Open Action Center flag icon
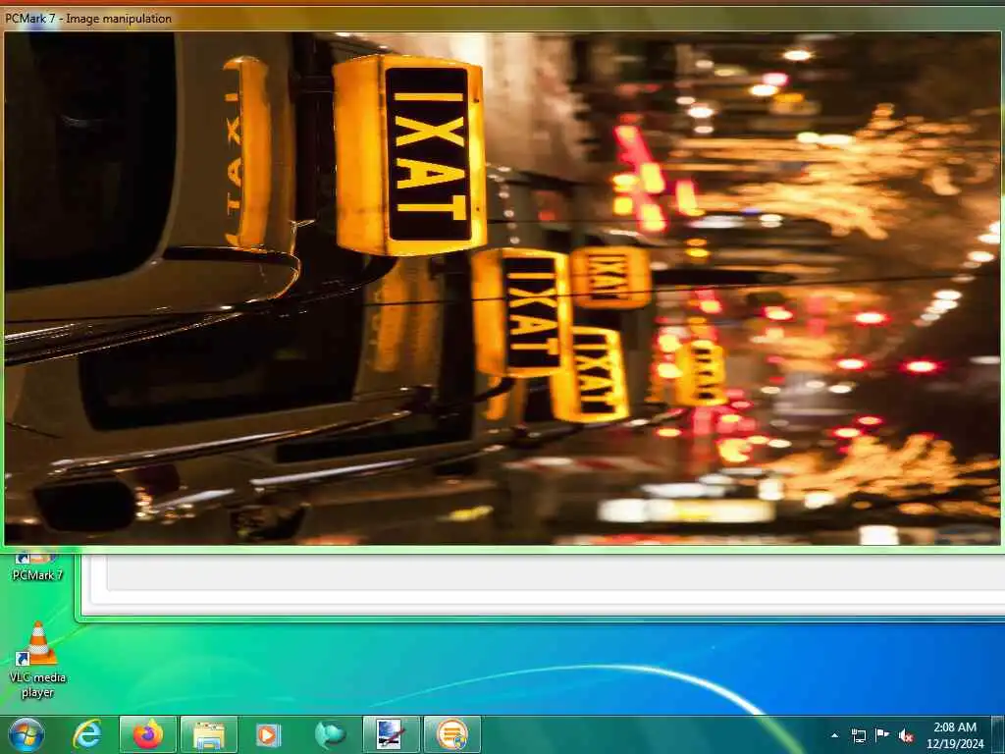 882,734
